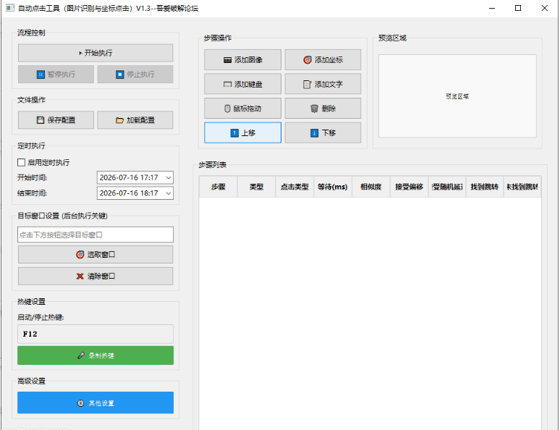Click the folder icon on 加载配置
This screenshot has height=430, width=560.
click(x=119, y=120)
